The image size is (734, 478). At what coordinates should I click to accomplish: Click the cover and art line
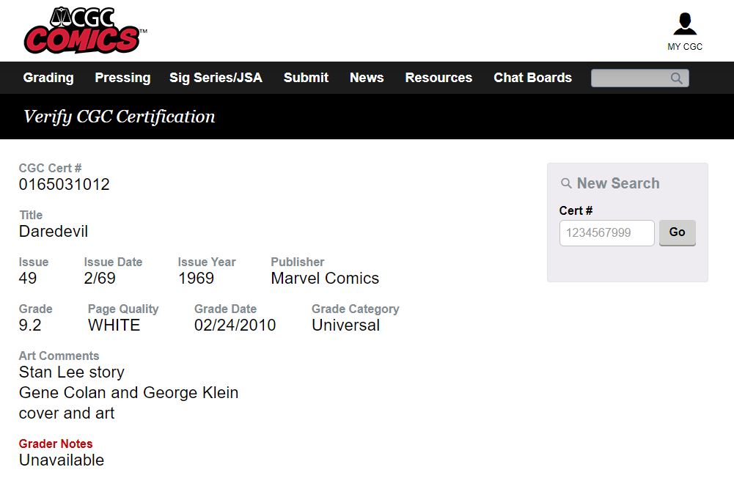[x=67, y=413]
